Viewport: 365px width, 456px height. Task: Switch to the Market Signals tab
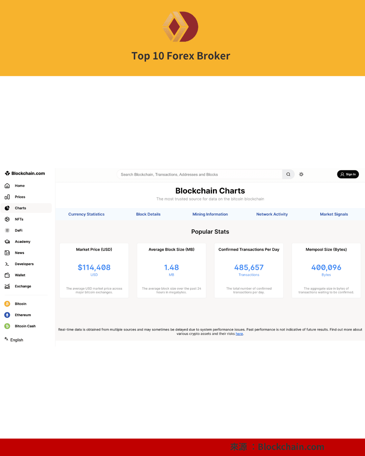click(334, 214)
